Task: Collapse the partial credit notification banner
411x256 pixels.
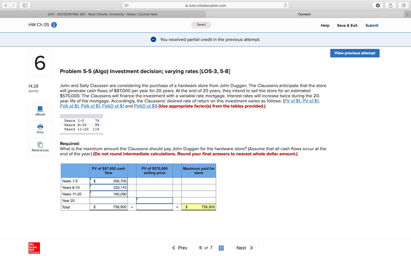Action: (153, 39)
